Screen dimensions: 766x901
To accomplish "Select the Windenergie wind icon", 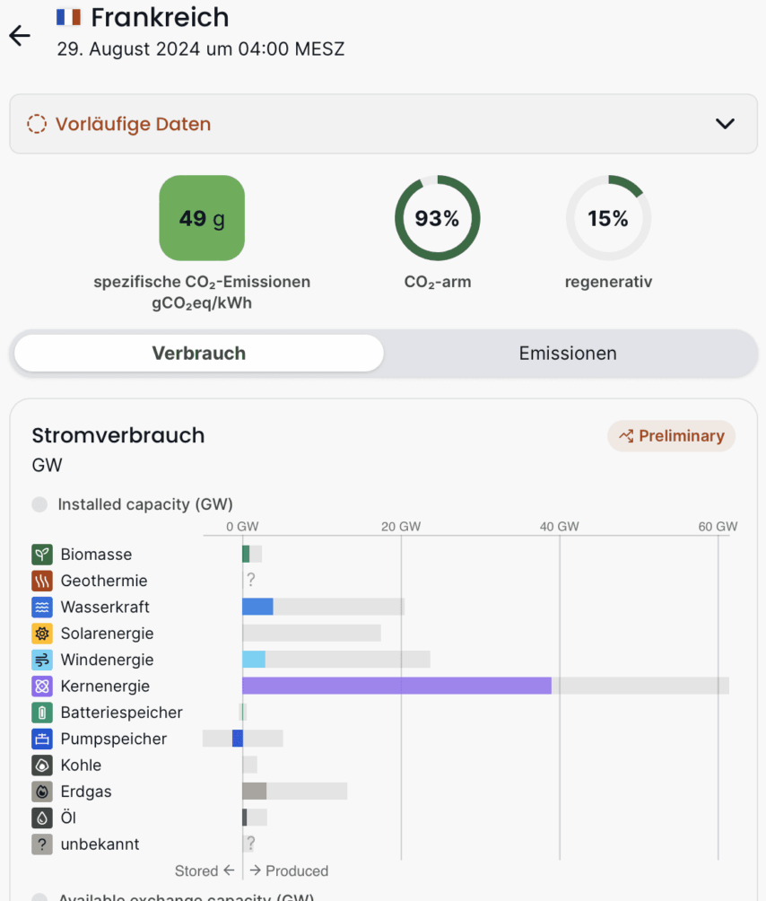I will tap(42, 660).
